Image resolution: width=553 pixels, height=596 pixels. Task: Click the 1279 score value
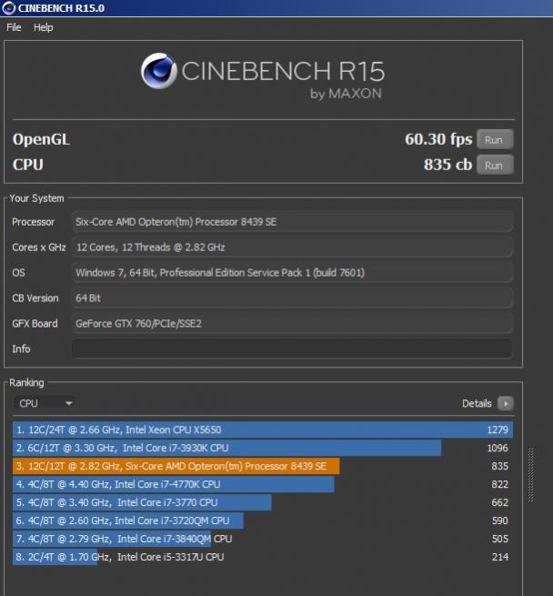pyautogui.click(x=498, y=429)
